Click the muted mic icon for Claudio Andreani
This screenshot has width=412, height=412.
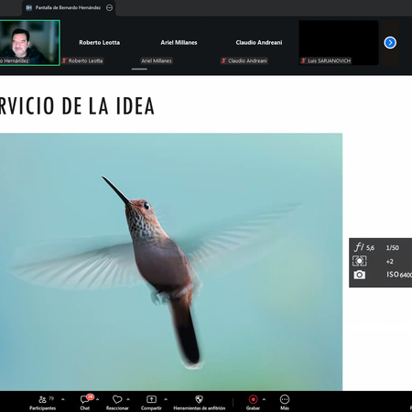pos(223,60)
